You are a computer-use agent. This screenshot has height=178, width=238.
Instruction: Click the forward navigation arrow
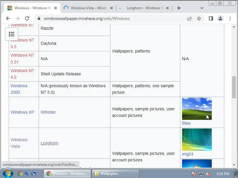[x=18, y=18]
